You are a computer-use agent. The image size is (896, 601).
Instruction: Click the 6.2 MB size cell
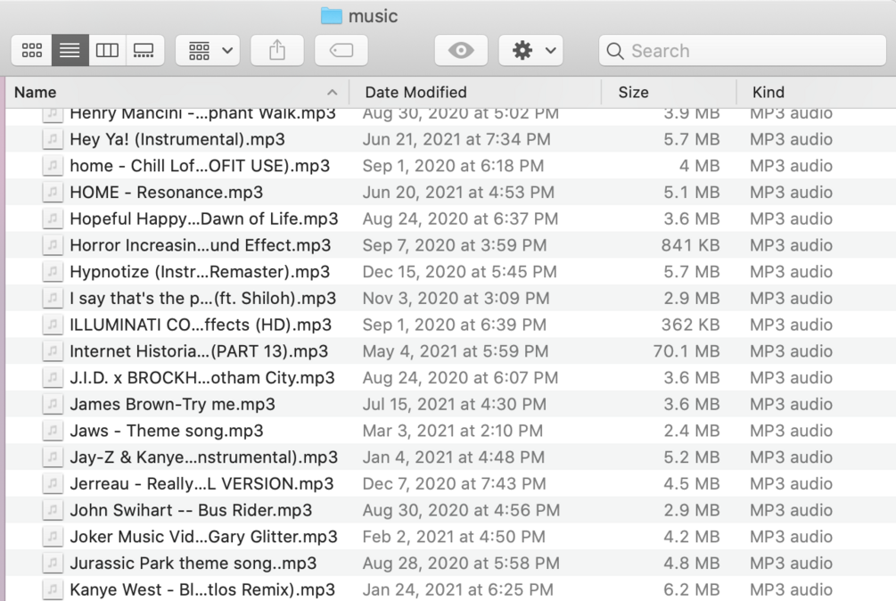tap(692, 589)
